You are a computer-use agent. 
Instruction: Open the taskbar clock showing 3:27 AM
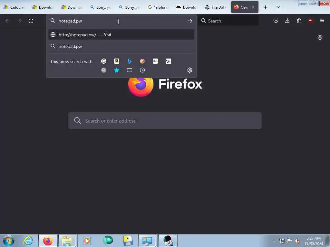[x=314, y=241]
